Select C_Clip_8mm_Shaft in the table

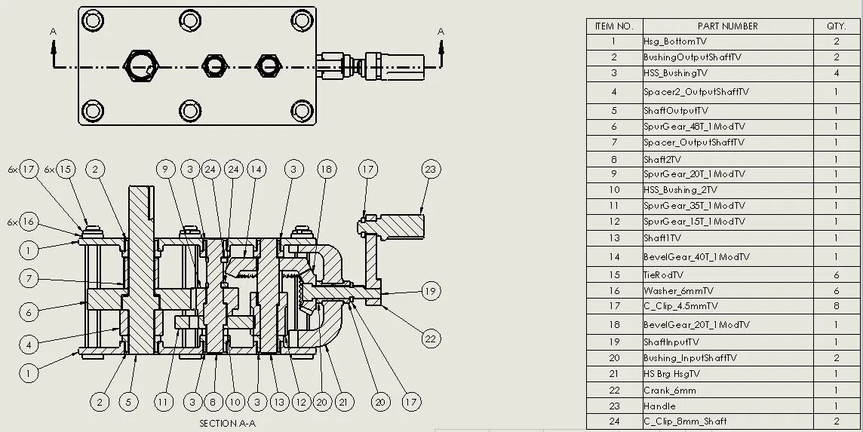[x=728, y=421]
